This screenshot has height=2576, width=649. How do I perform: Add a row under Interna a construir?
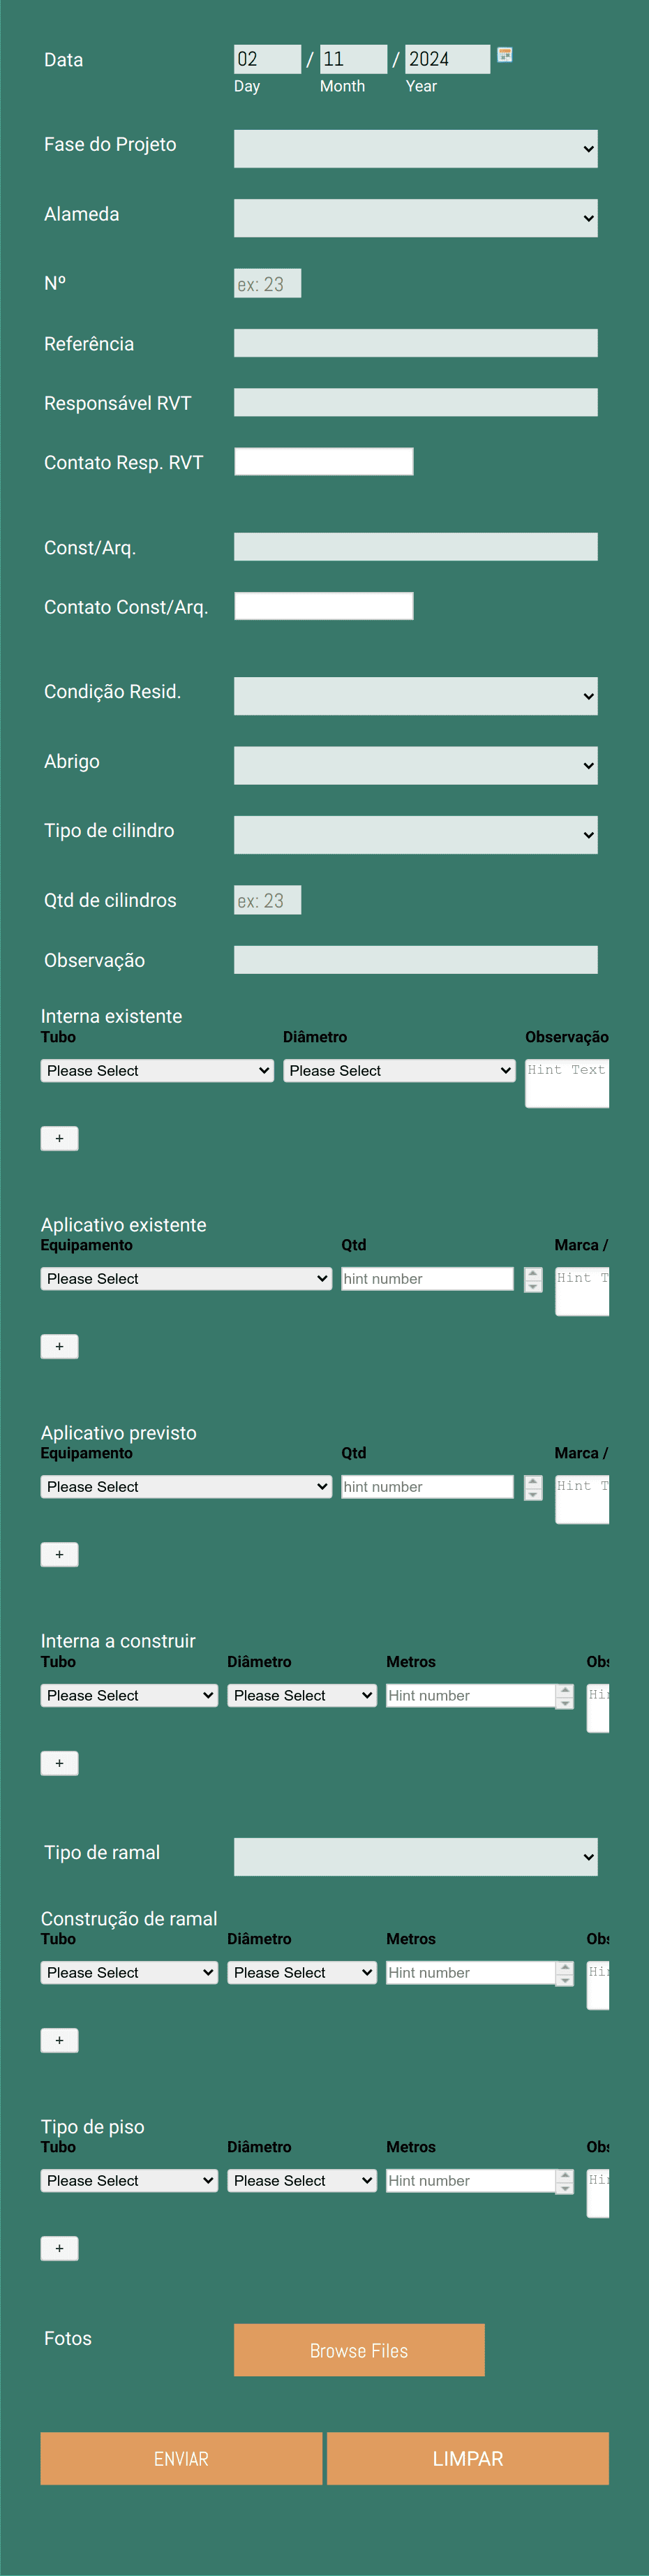pyautogui.click(x=59, y=1763)
